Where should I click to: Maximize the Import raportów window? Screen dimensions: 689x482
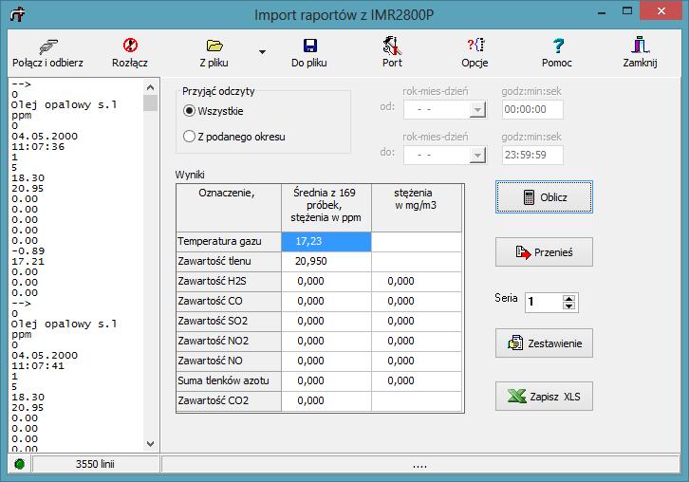(627, 11)
